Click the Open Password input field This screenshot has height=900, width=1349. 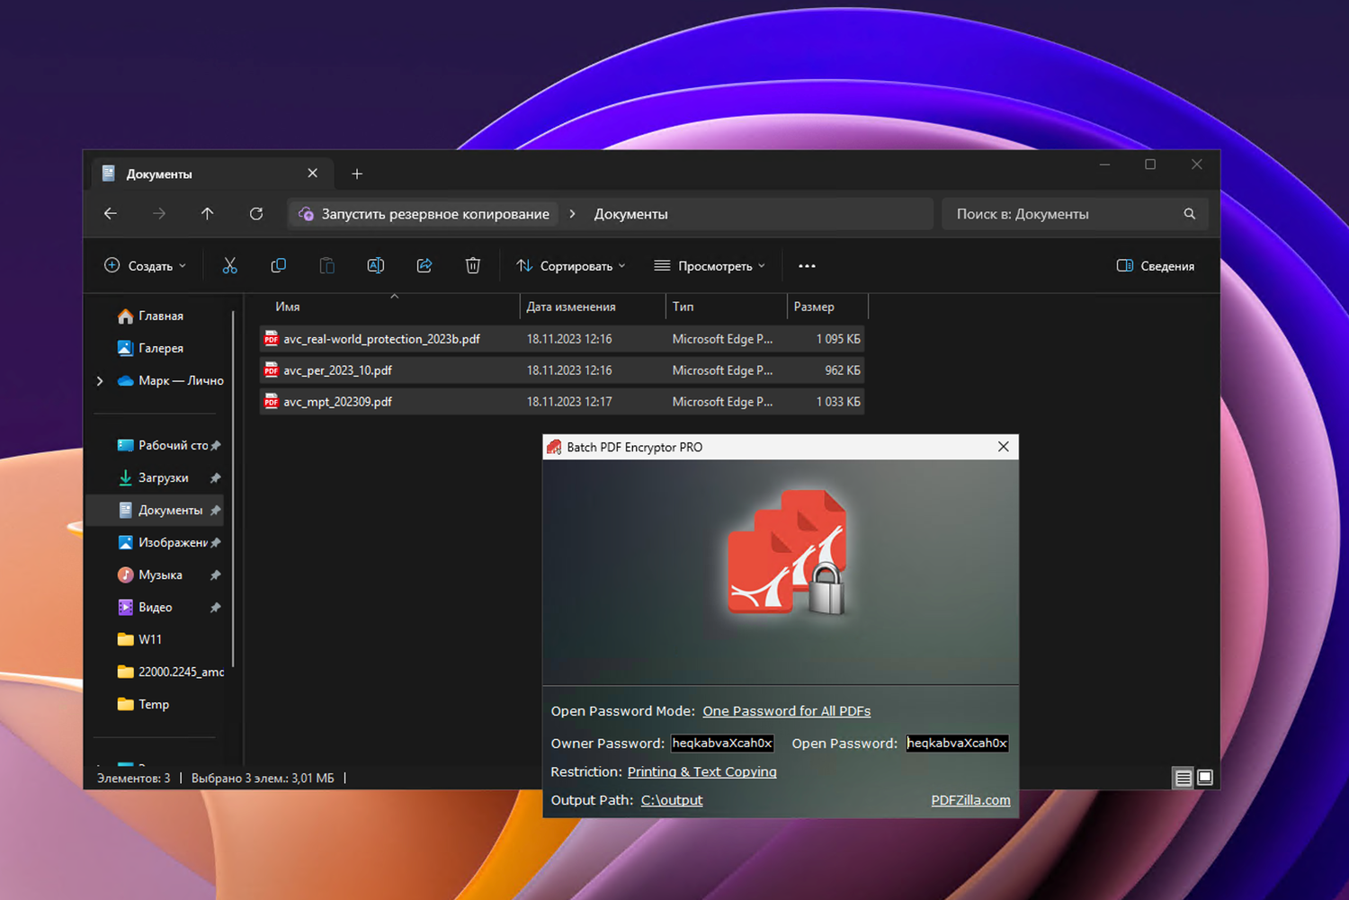[957, 743]
